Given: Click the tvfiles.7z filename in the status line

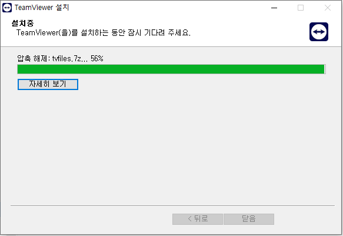Looking at the screenshot, I should 66,58.
